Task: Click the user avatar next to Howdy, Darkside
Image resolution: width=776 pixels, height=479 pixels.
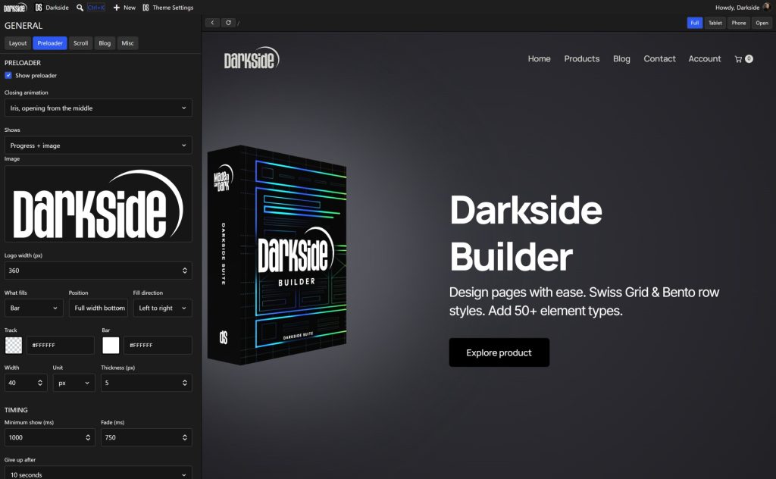Action: (x=767, y=7)
